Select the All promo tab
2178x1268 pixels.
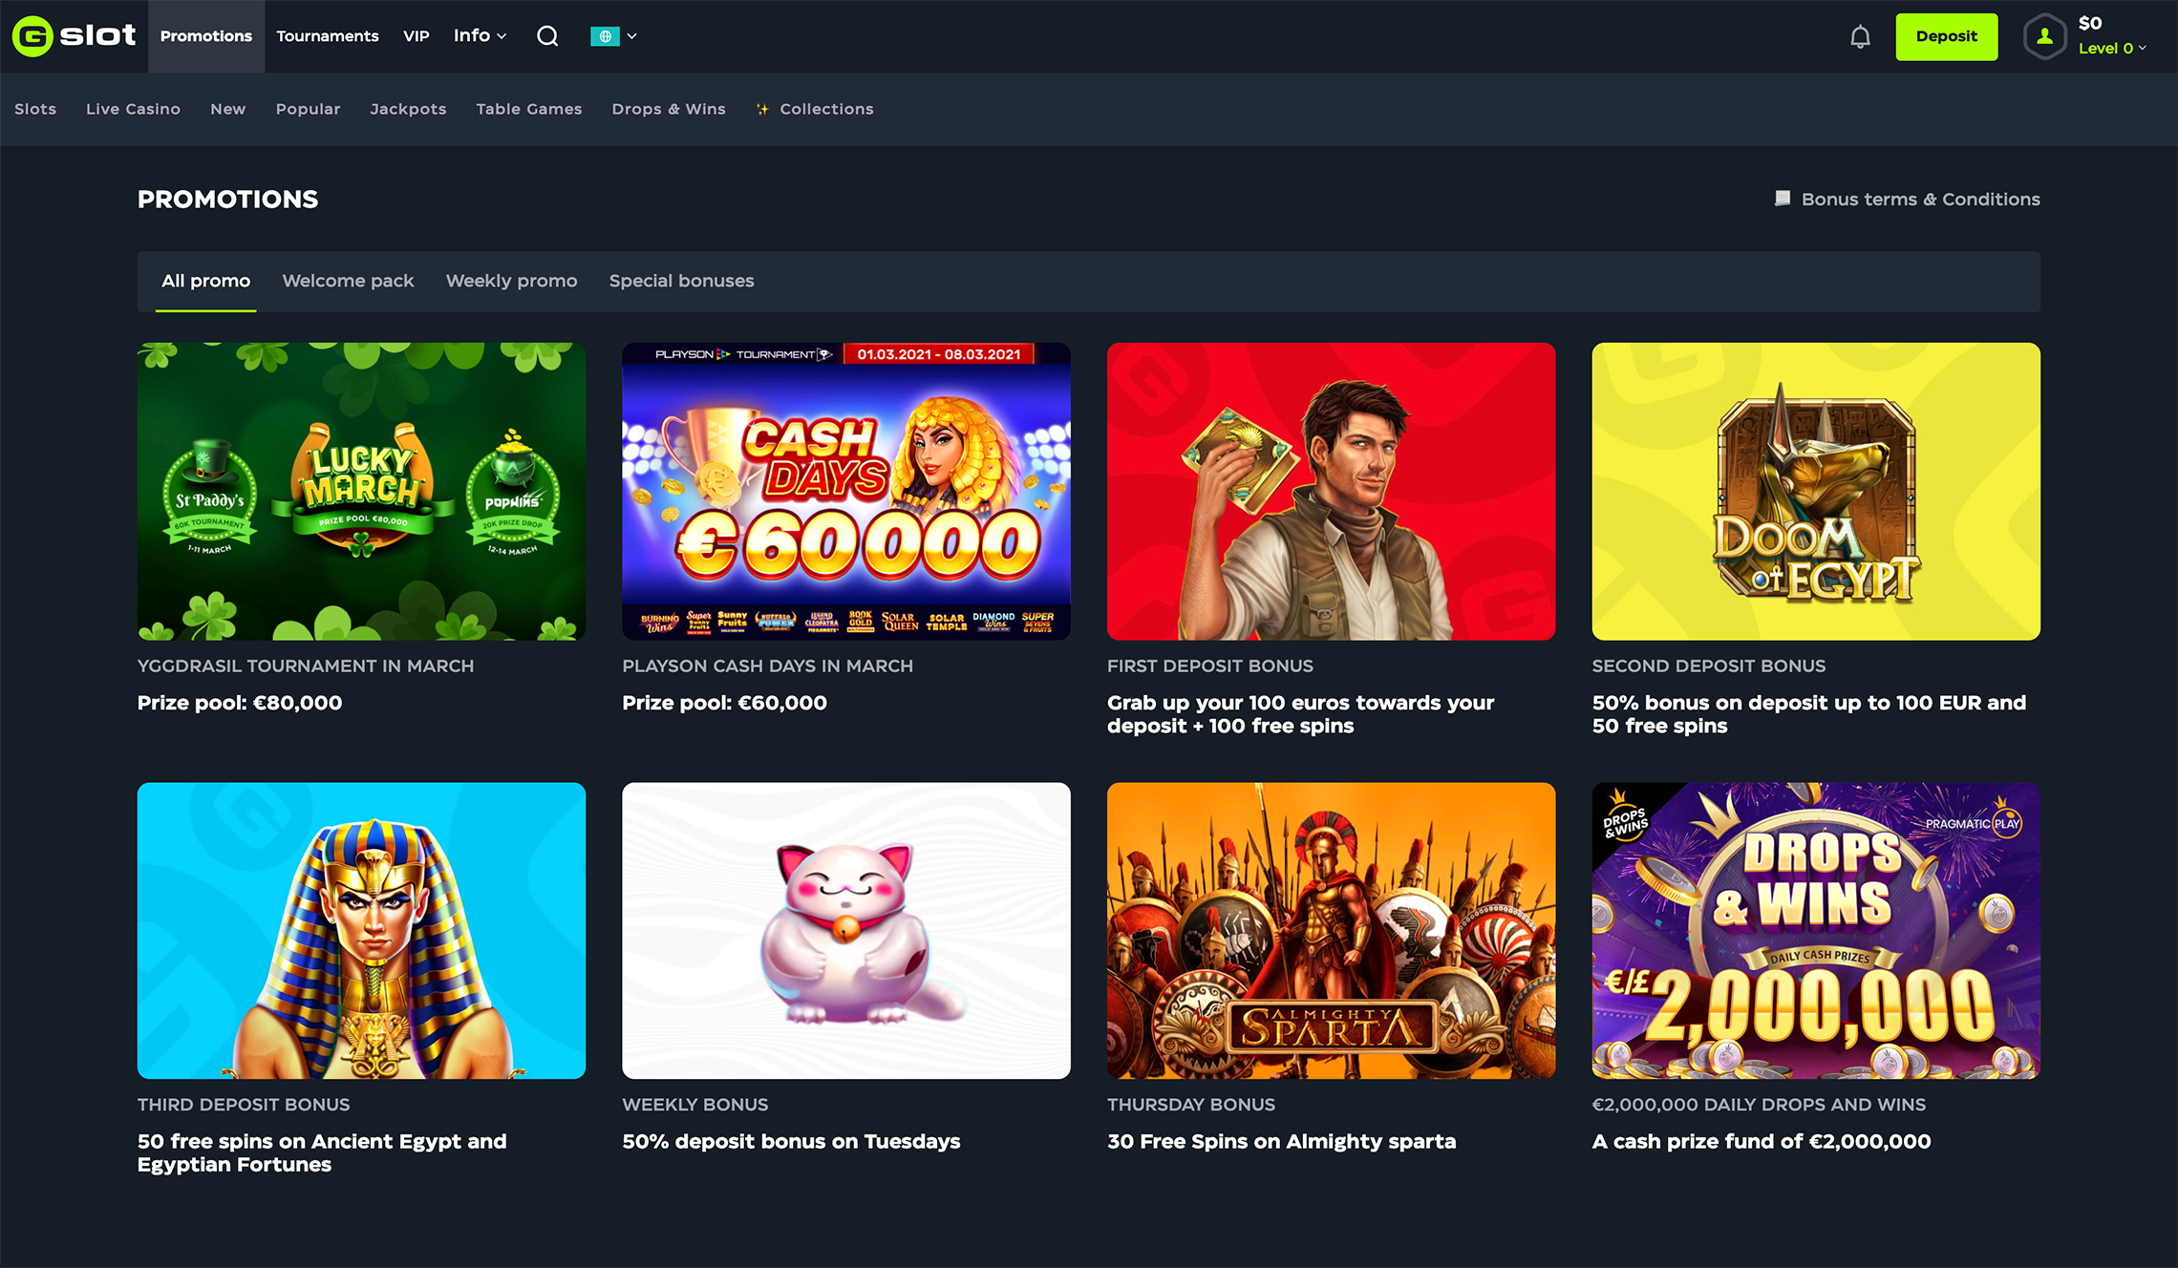pos(205,281)
